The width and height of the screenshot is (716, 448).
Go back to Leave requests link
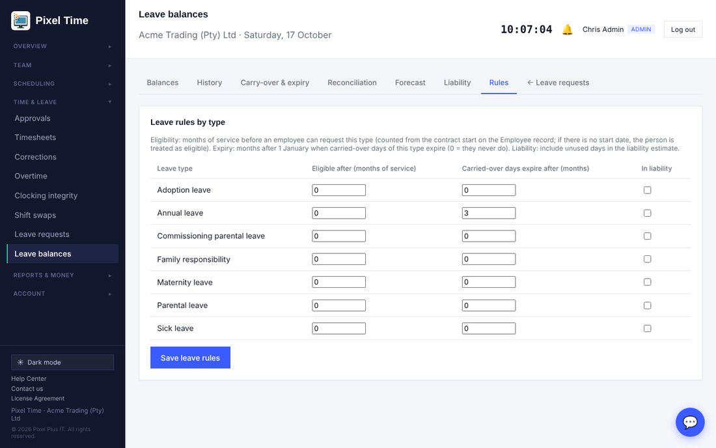coord(558,83)
